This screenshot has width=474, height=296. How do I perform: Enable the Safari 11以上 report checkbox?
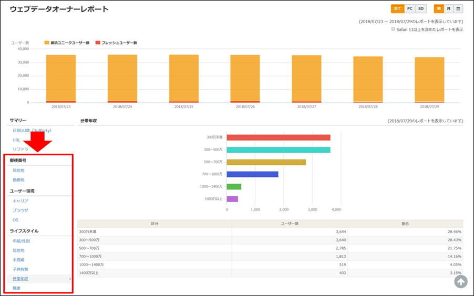tap(393, 29)
